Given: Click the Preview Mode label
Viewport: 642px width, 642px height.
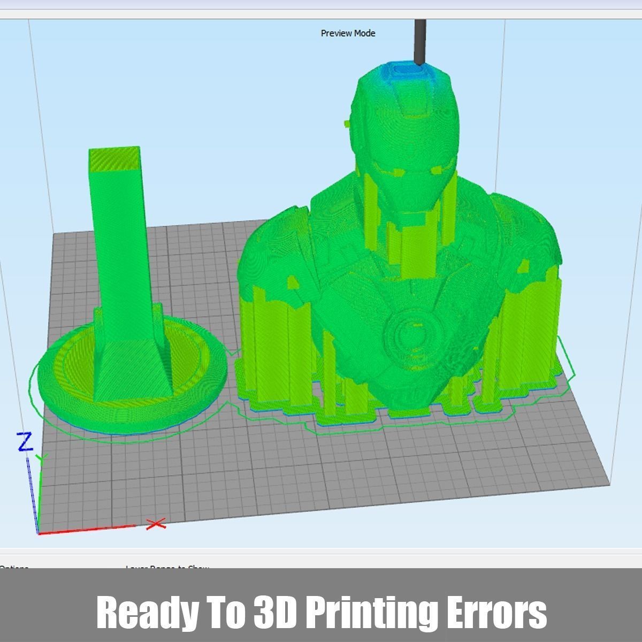Looking at the screenshot, I should (x=348, y=33).
